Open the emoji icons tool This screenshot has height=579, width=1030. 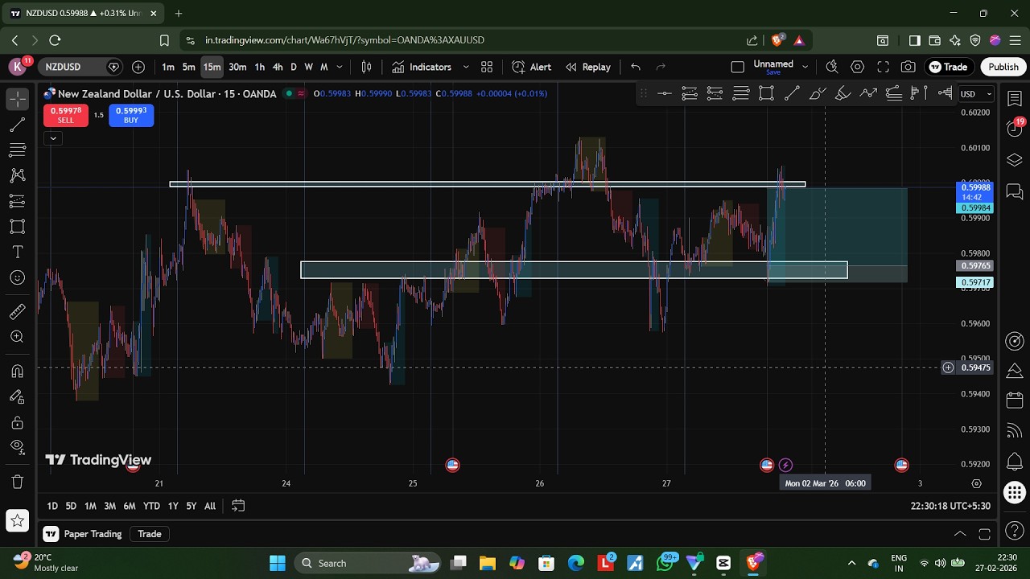coord(17,277)
